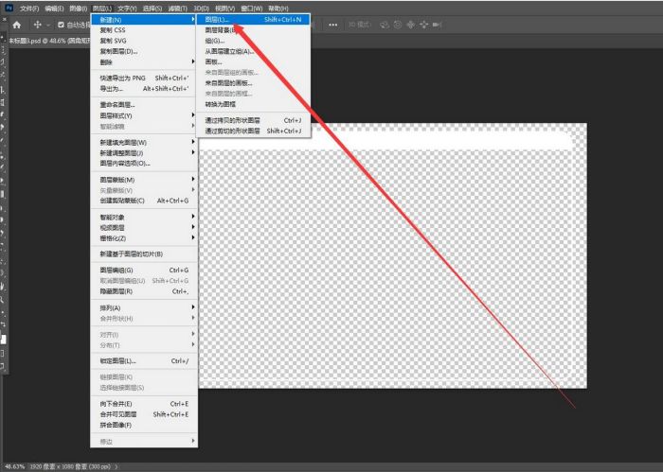Click the 3D orbit rotate icon

(383, 26)
